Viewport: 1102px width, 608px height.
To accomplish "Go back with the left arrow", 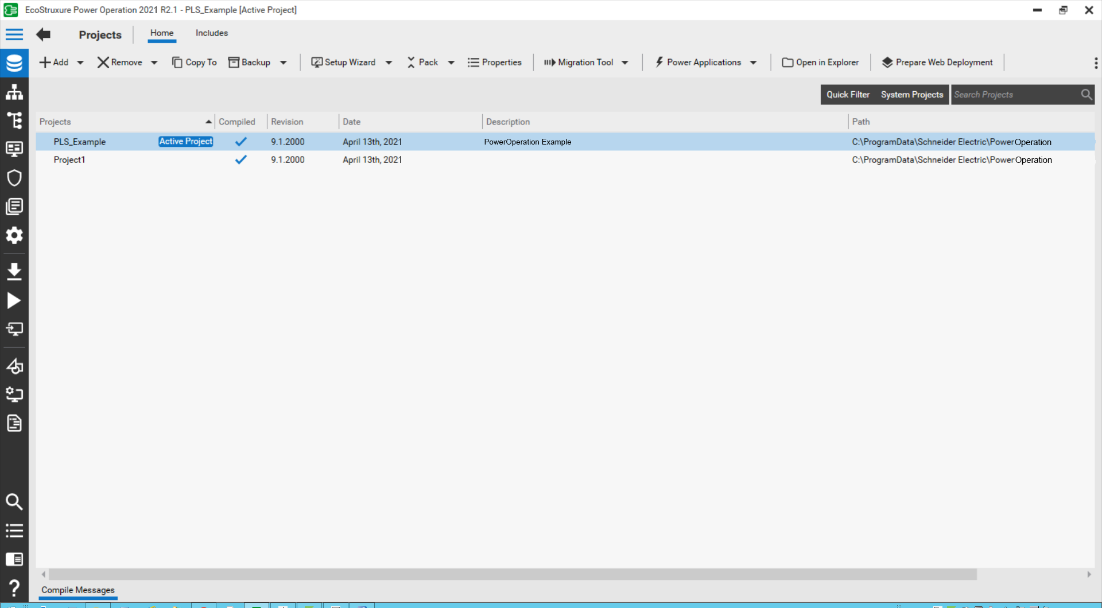I will point(43,34).
